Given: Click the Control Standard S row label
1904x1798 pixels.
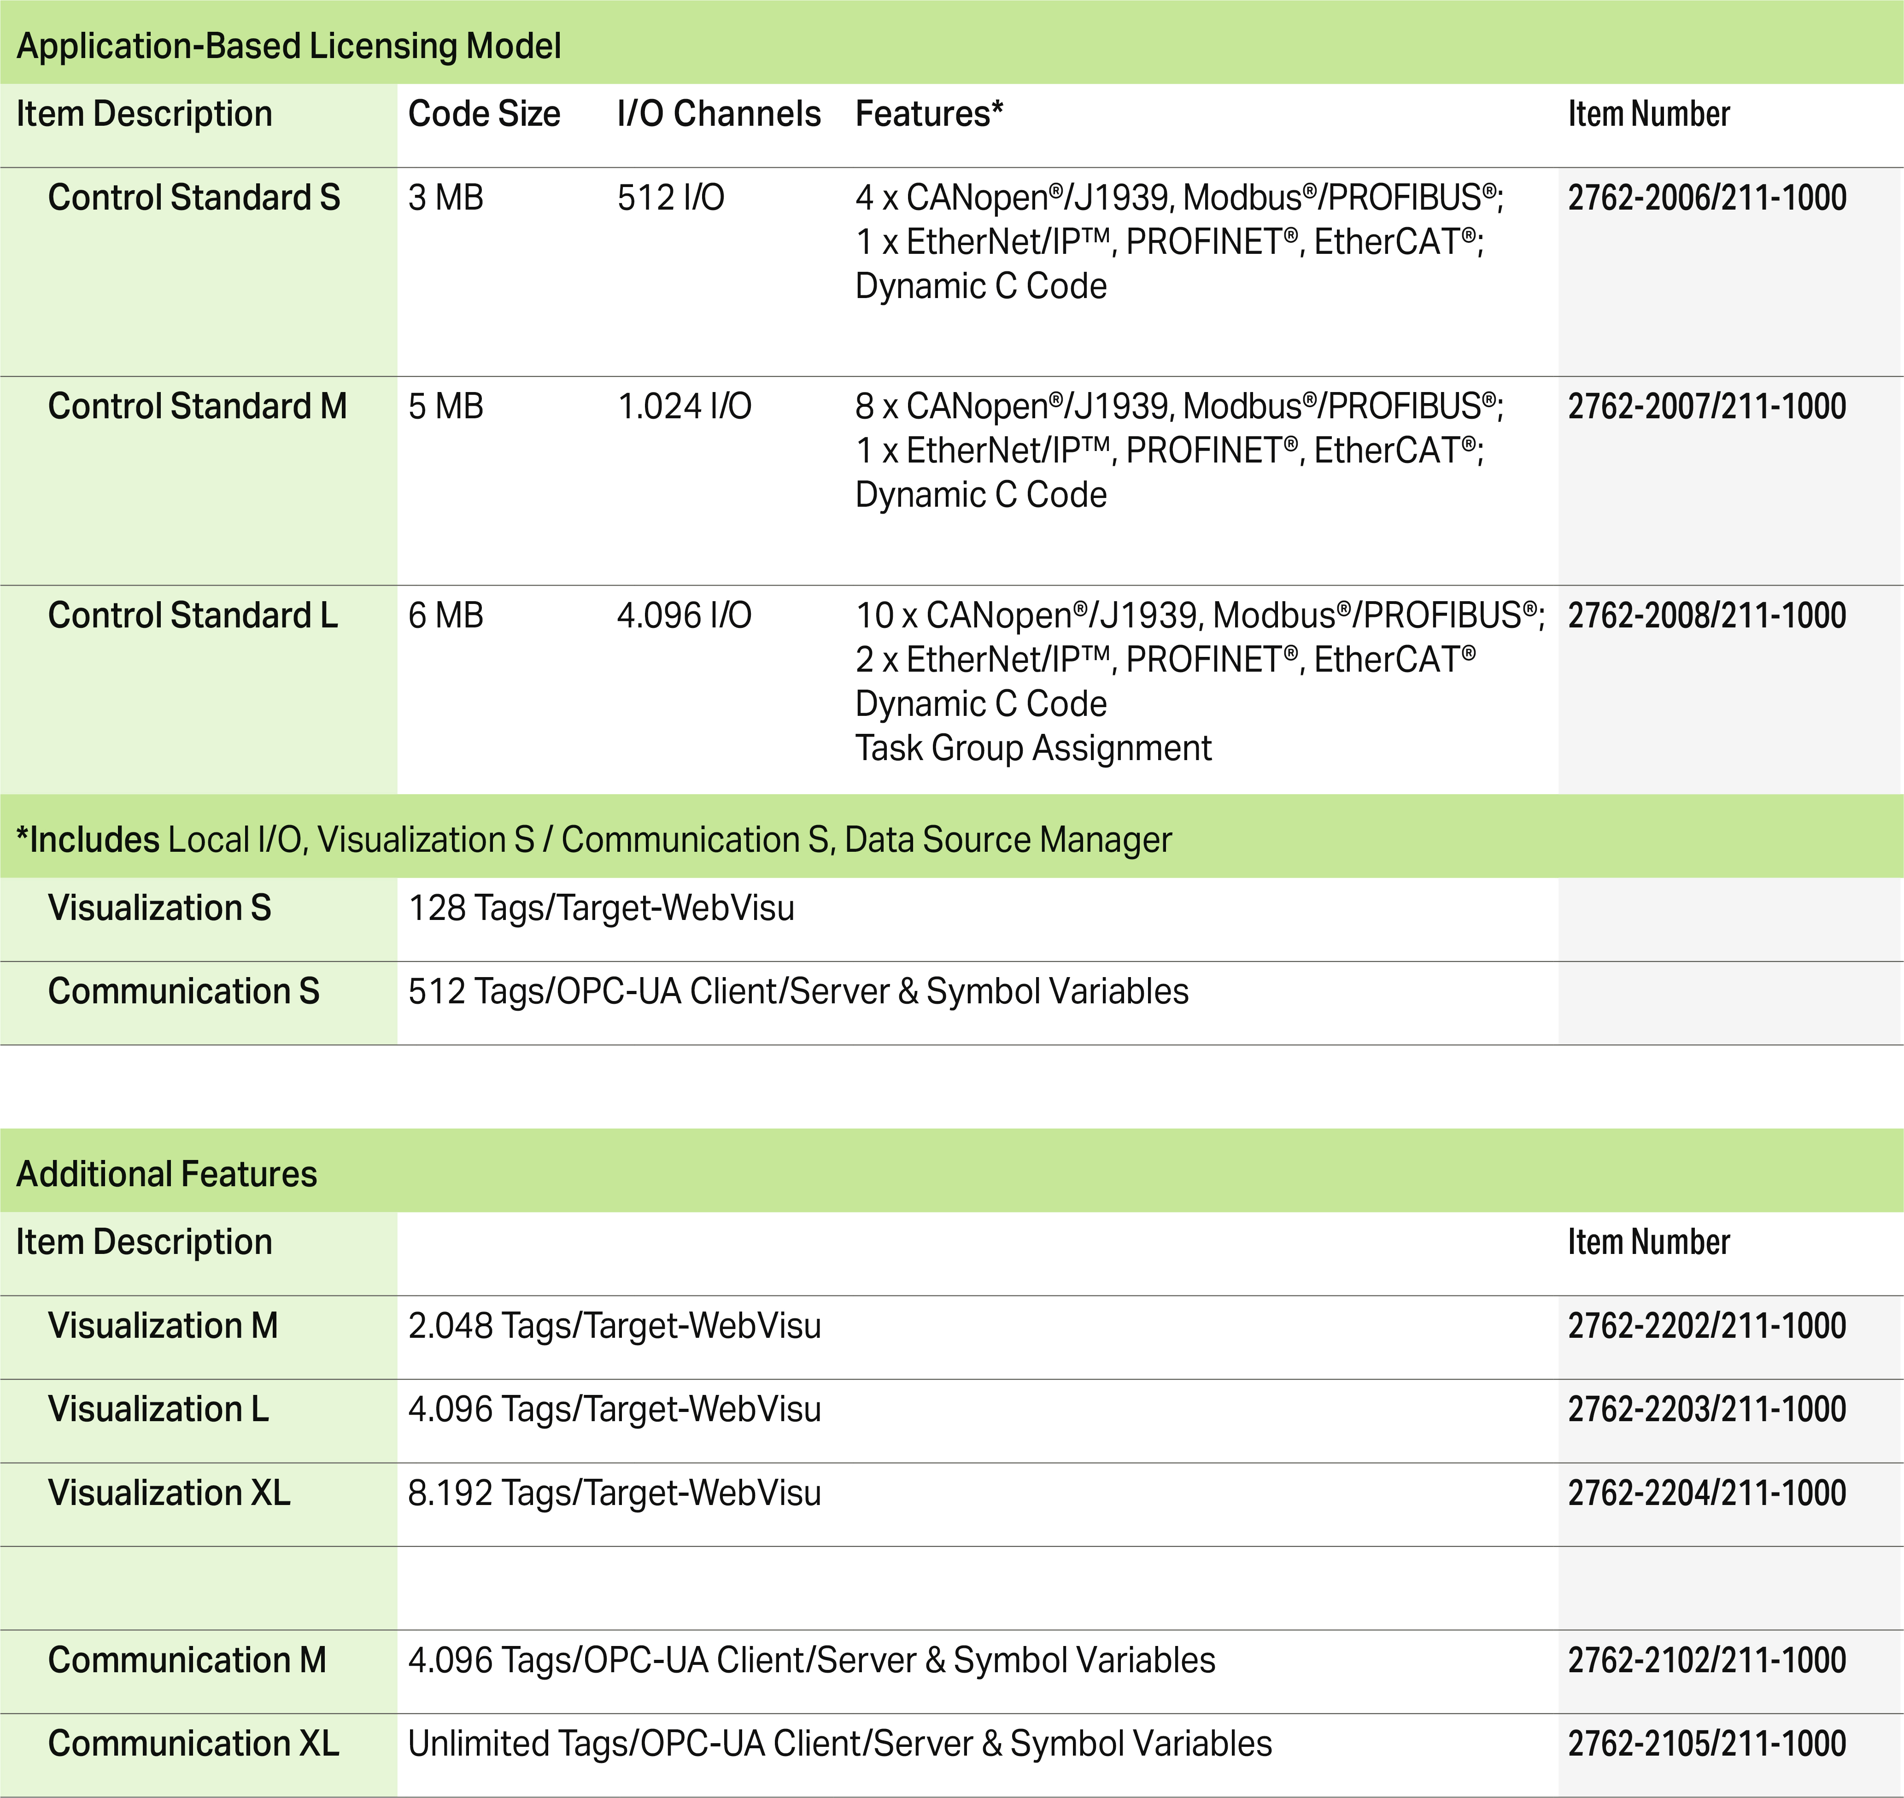Looking at the screenshot, I should click(193, 198).
